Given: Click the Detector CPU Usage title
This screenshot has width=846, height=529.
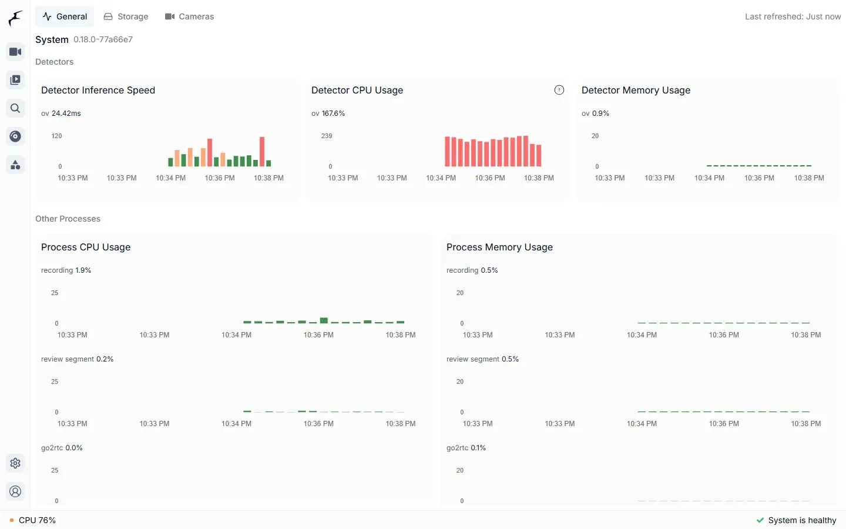Looking at the screenshot, I should pos(357,90).
